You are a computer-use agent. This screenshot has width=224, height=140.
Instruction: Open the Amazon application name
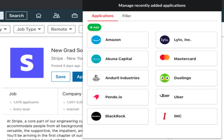113,40
